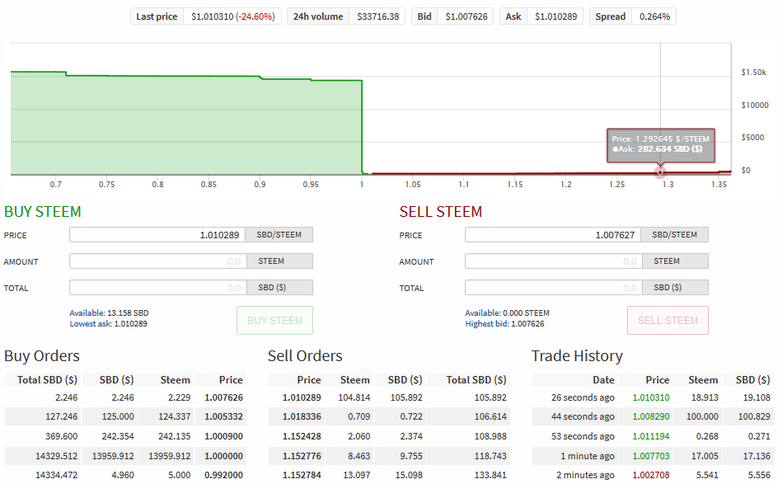Click the '26 seconds ago' trade date
This screenshot has height=484, width=778.
click(583, 397)
